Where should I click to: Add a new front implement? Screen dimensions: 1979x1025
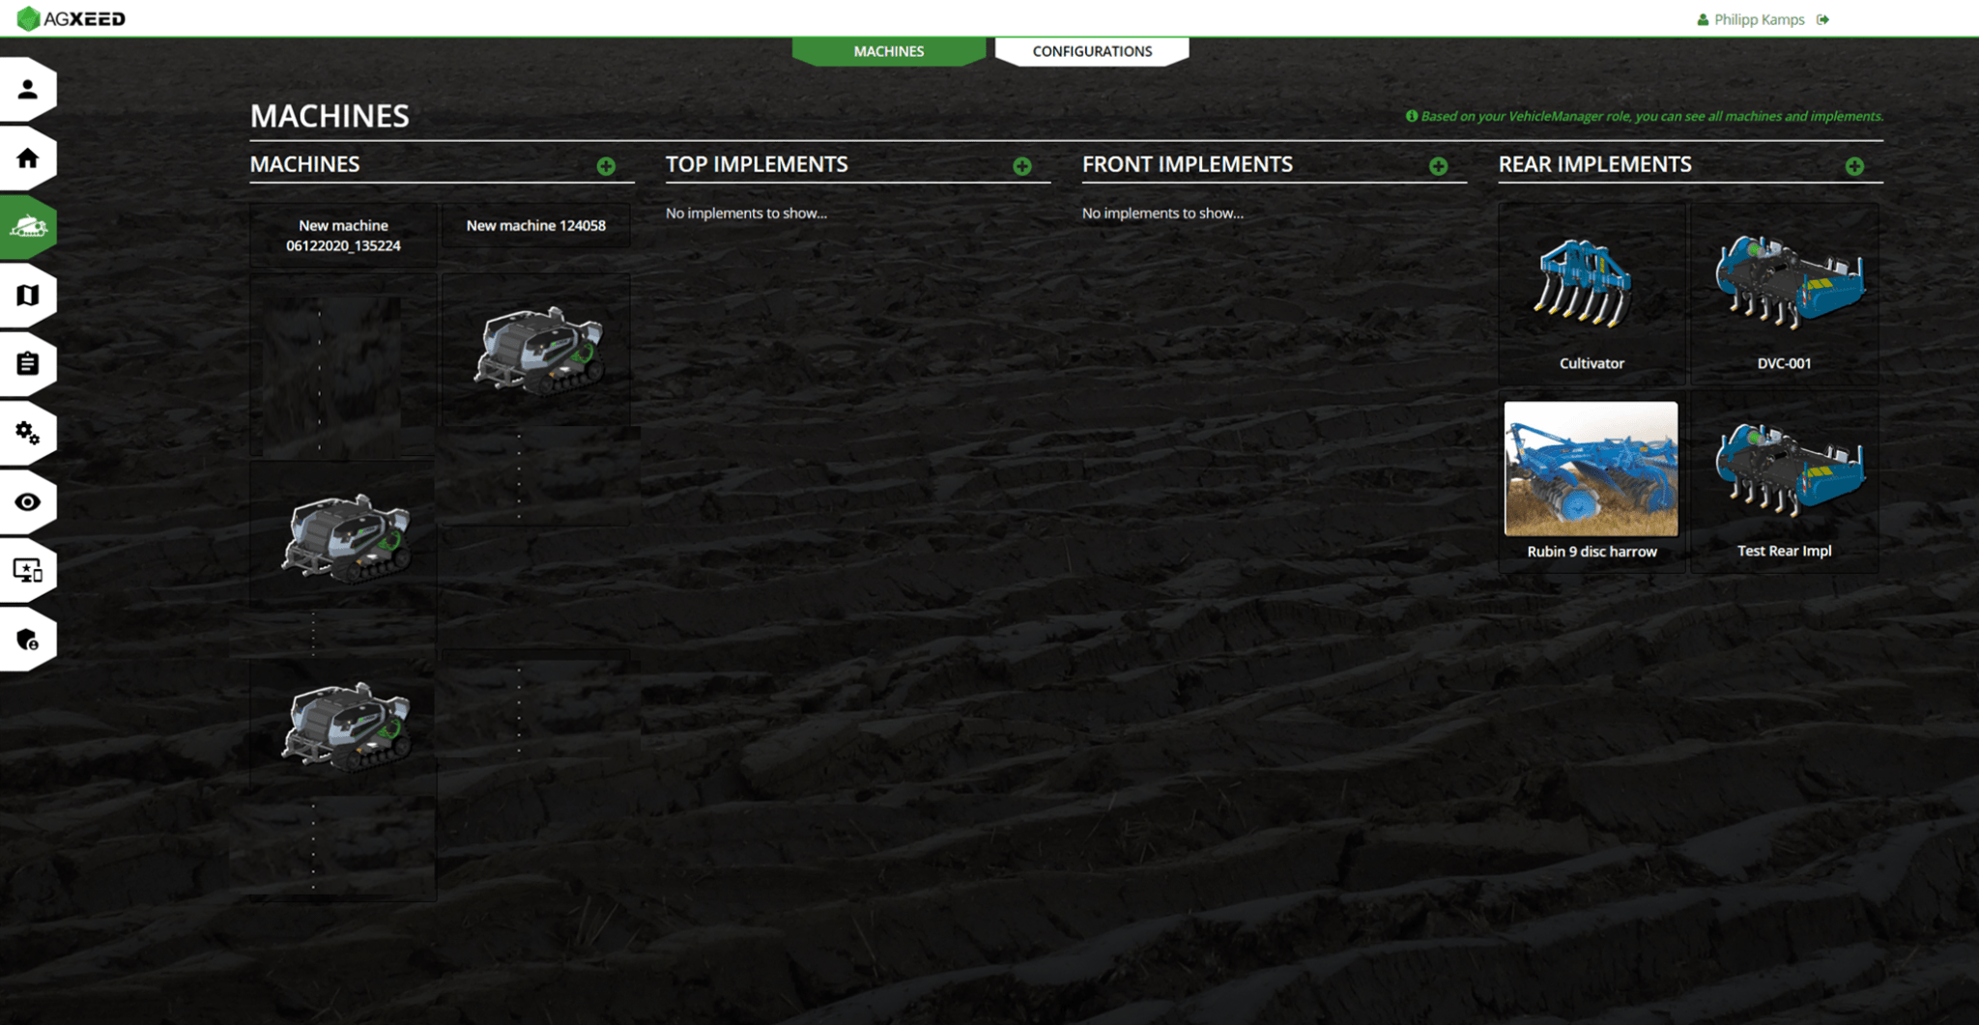click(x=1440, y=166)
